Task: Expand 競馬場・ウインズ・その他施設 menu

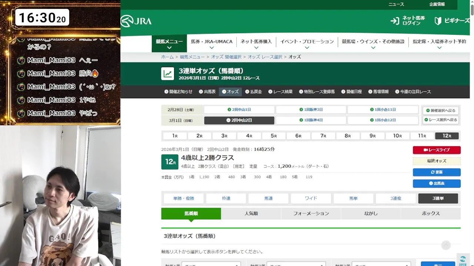Action: tap(373, 44)
